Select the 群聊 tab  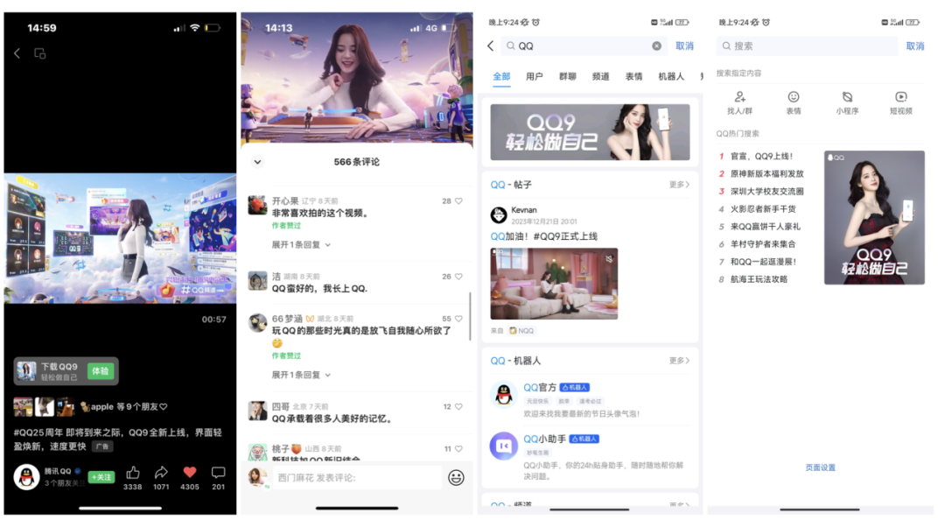567,76
